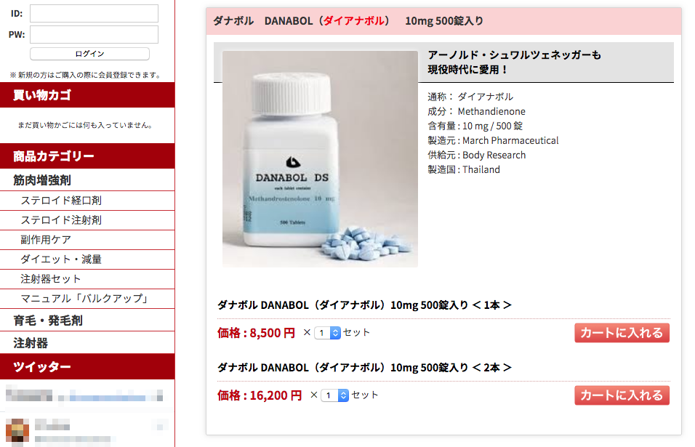Click the Twitter profile avatar
Image resolution: width=695 pixels, height=447 pixels.
tap(17, 430)
